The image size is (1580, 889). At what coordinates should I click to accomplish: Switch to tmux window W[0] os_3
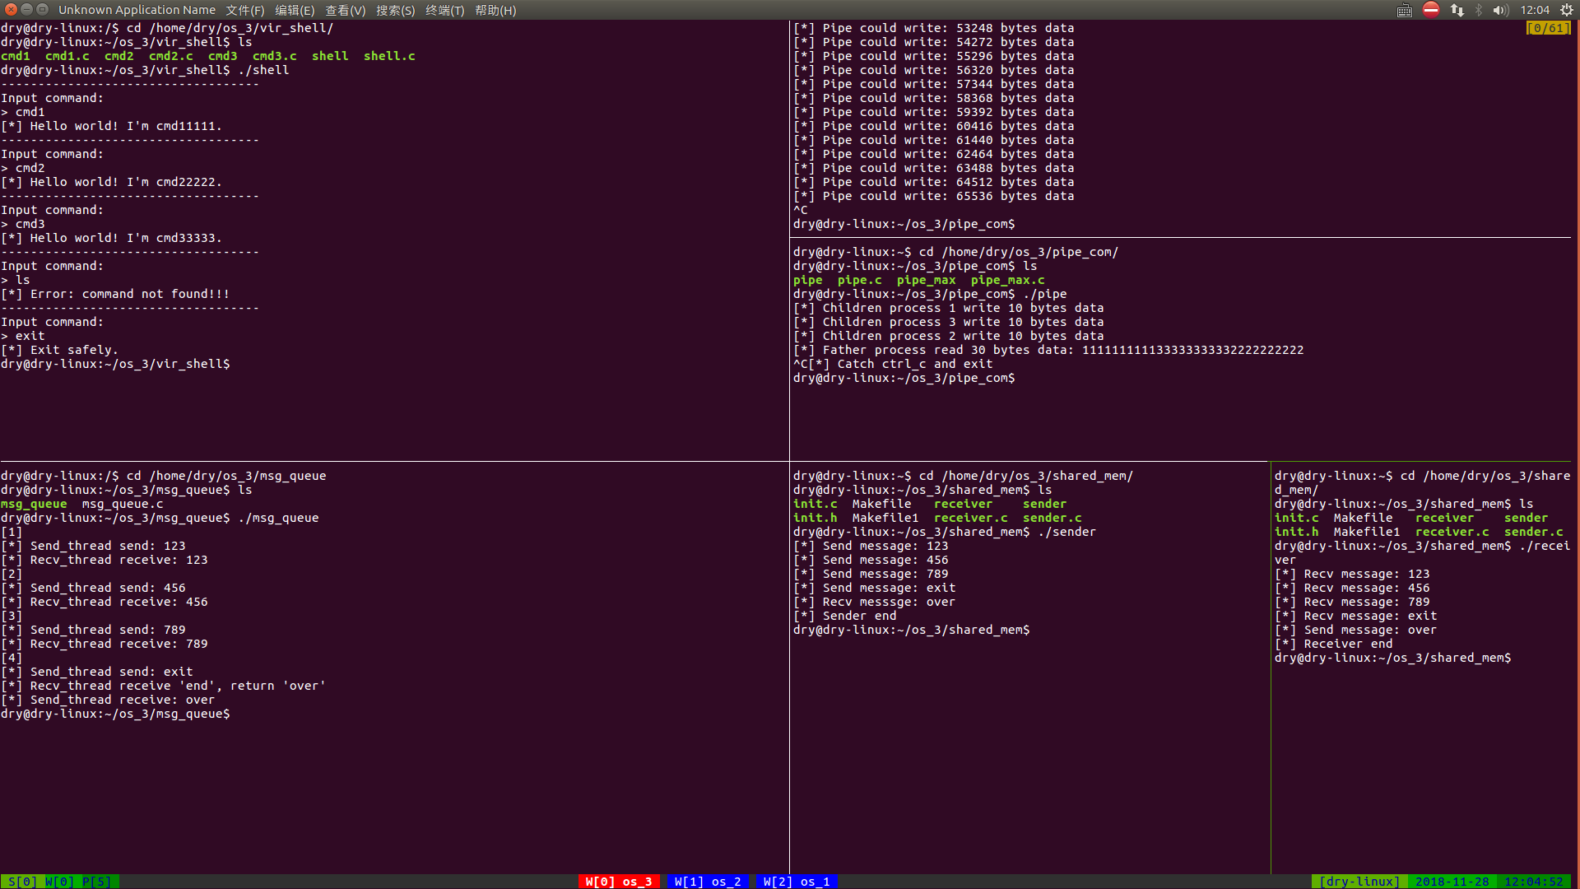coord(619,882)
